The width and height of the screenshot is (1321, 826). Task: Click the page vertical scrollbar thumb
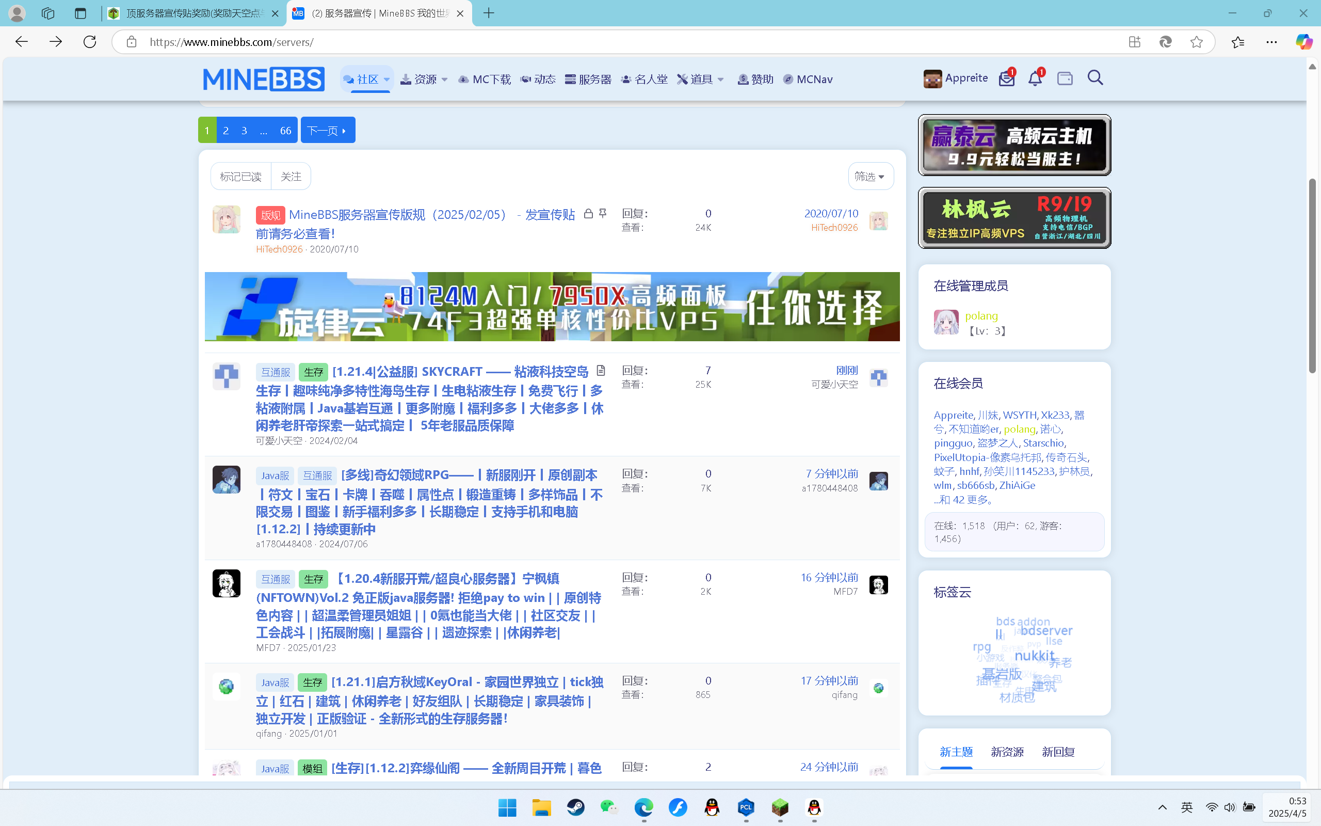pos(1312,276)
